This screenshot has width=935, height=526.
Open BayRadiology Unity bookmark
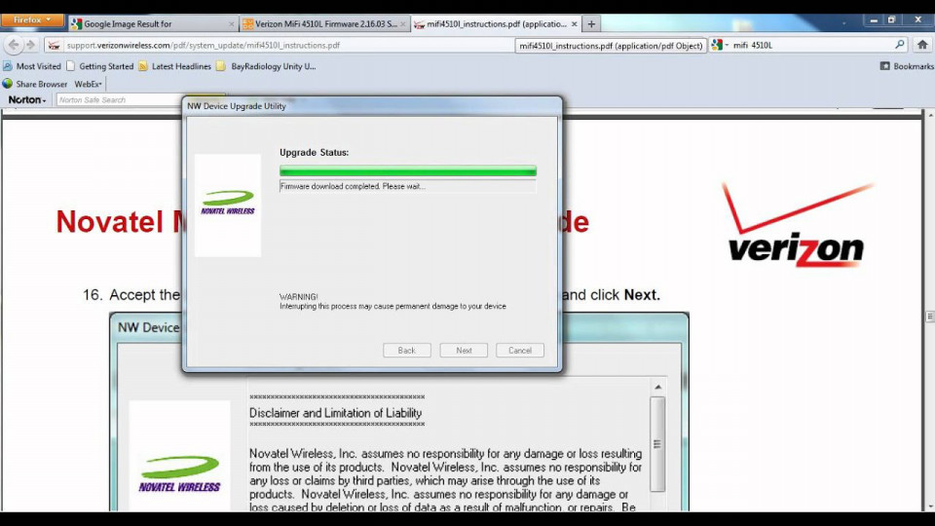266,66
